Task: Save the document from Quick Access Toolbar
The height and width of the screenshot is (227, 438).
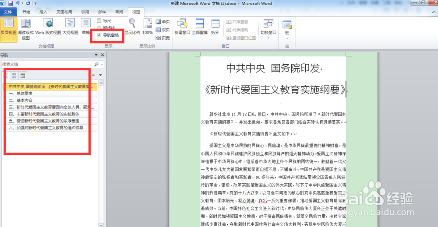Action: [x=11, y=3]
